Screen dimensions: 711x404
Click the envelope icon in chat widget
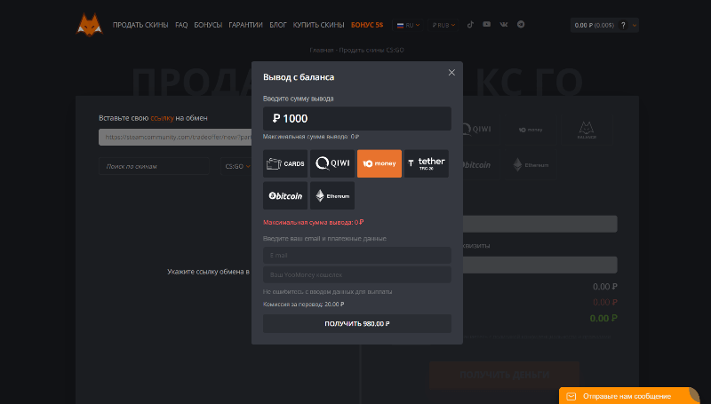571,396
